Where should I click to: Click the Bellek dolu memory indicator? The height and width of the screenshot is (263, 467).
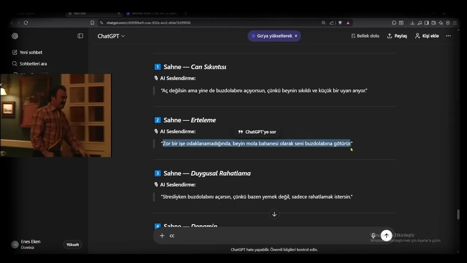tap(365, 36)
